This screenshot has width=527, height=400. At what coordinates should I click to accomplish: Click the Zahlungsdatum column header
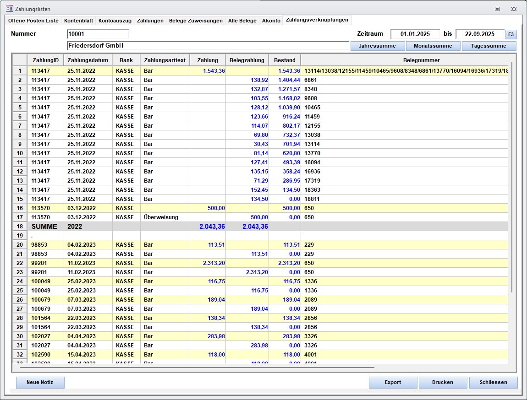(x=88, y=60)
